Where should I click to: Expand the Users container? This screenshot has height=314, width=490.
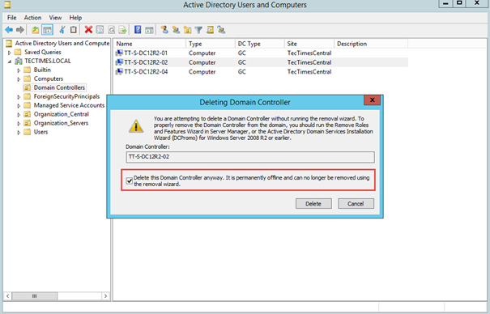(19, 133)
